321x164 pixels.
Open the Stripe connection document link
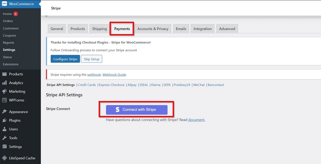[x=196, y=120]
